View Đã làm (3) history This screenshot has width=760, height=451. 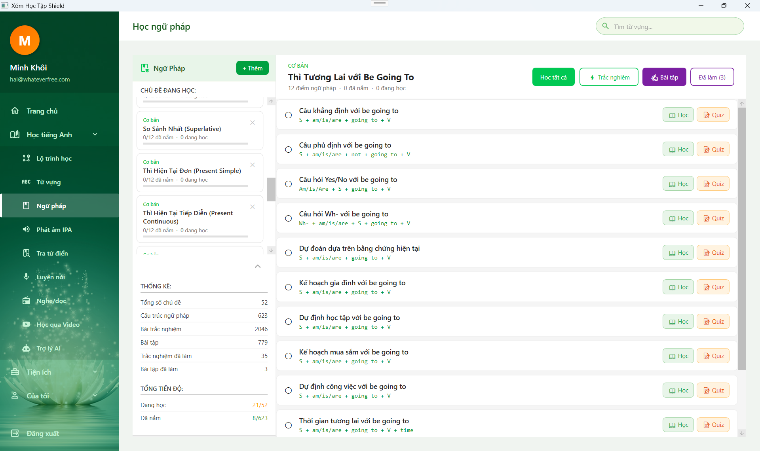712,77
